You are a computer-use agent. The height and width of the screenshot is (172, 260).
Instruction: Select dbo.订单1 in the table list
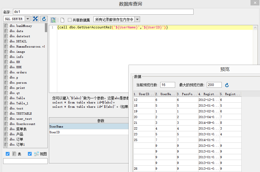17,144
